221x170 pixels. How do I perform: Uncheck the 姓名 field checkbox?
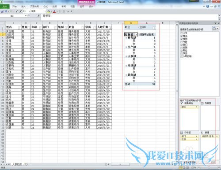coord(182,36)
